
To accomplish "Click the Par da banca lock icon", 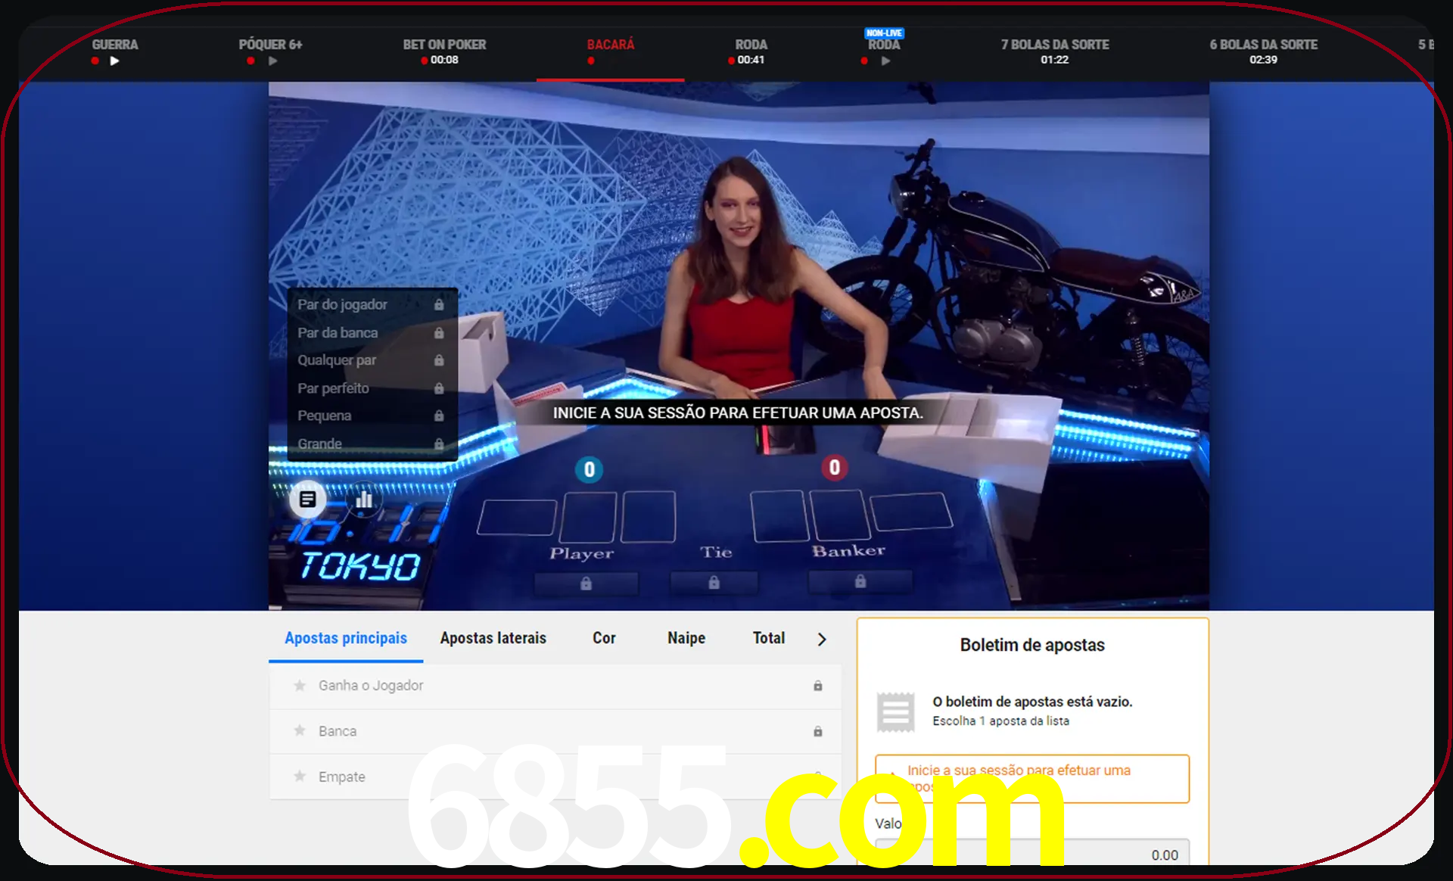I will pos(439,332).
